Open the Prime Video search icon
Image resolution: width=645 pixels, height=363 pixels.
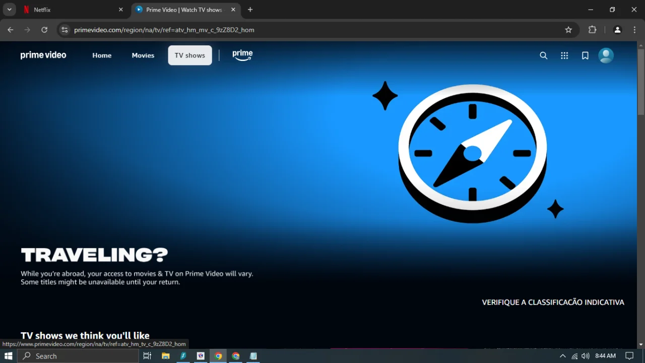(x=543, y=55)
